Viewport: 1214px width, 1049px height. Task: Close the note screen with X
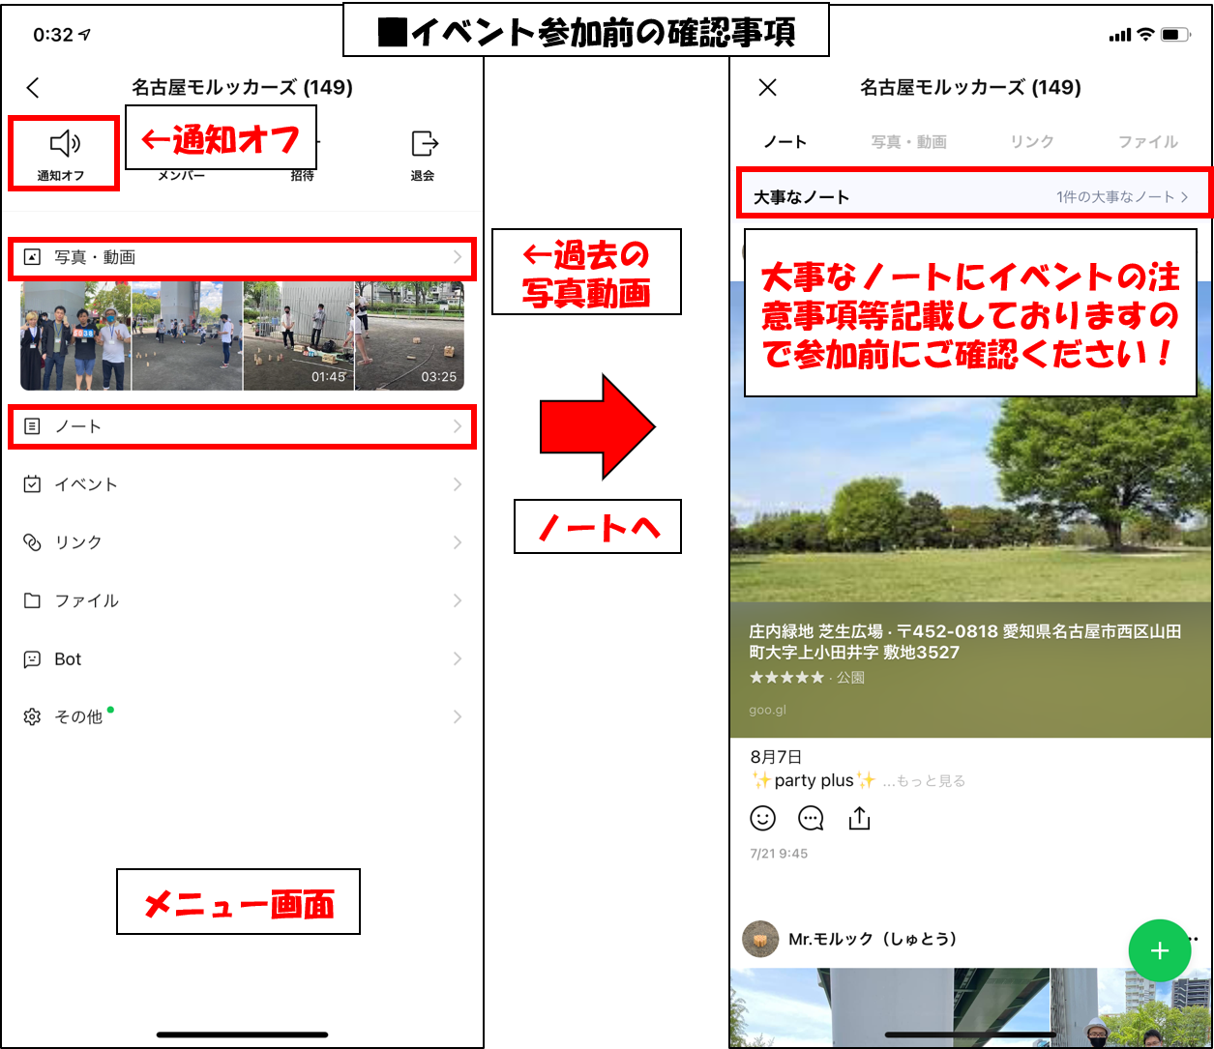pos(768,88)
